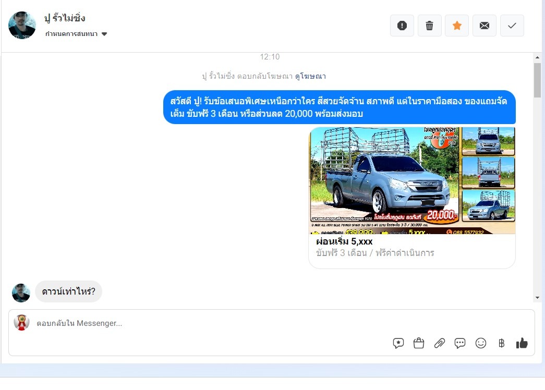Open contact profile picture in header
This screenshot has height=390, width=545.
coord(22,25)
